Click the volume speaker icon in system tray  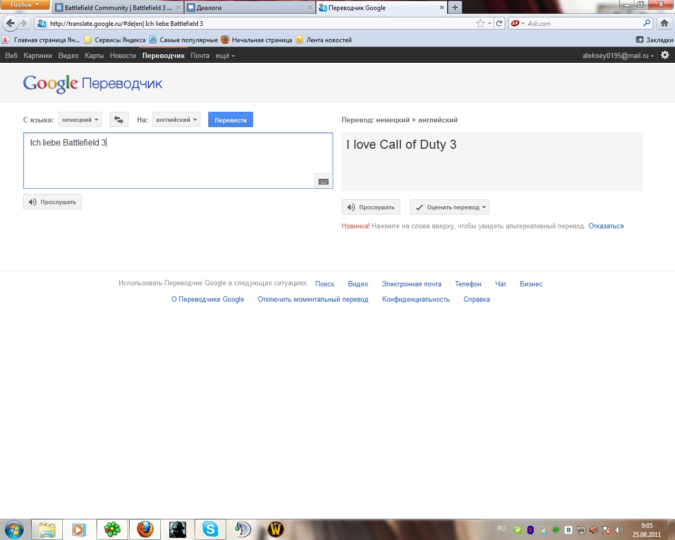click(619, 530)
